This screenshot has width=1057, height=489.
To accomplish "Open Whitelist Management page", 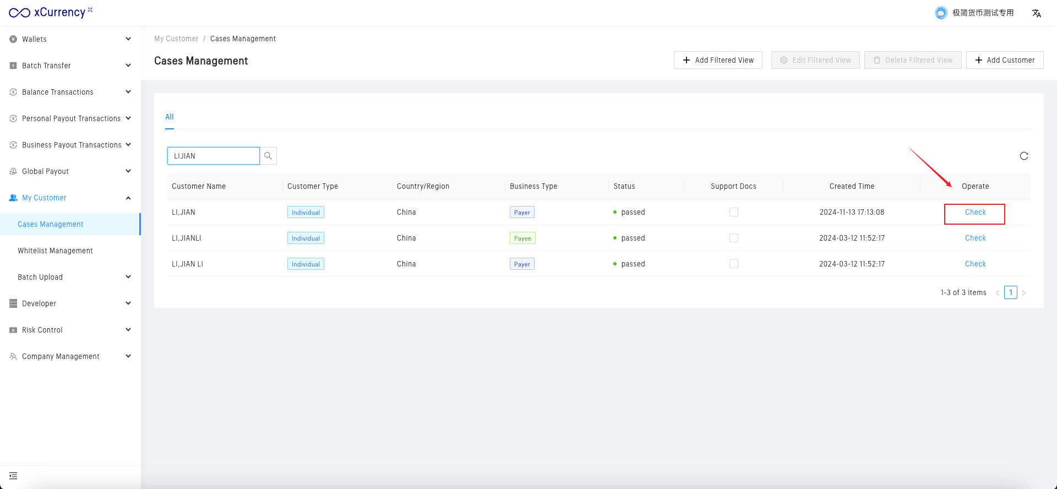I will (x=55, y=251).
